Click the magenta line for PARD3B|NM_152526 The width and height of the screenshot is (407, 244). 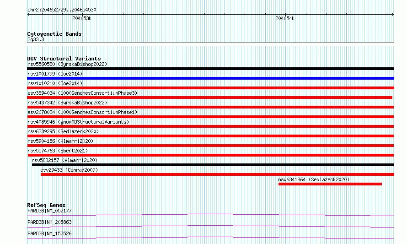210,238
